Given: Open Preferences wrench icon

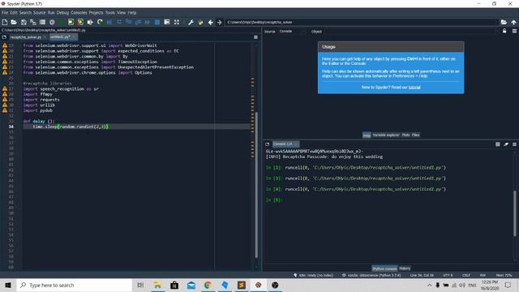Looking at the screenshot, I should [x=191, y=22].
